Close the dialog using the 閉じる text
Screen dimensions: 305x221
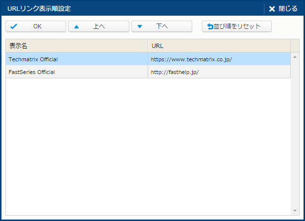288,9
